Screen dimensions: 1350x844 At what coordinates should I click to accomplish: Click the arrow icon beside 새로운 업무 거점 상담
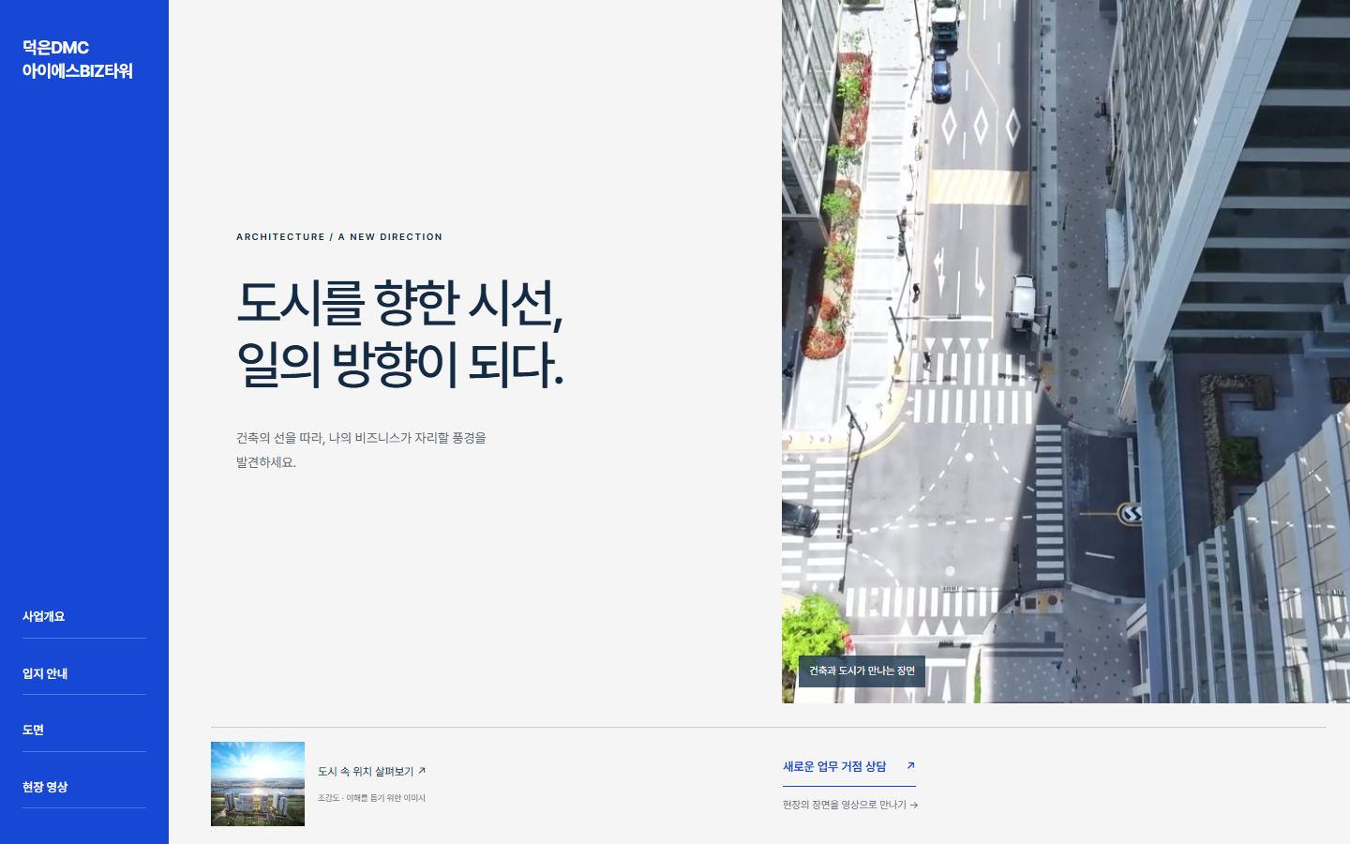(x=910, y=766)
